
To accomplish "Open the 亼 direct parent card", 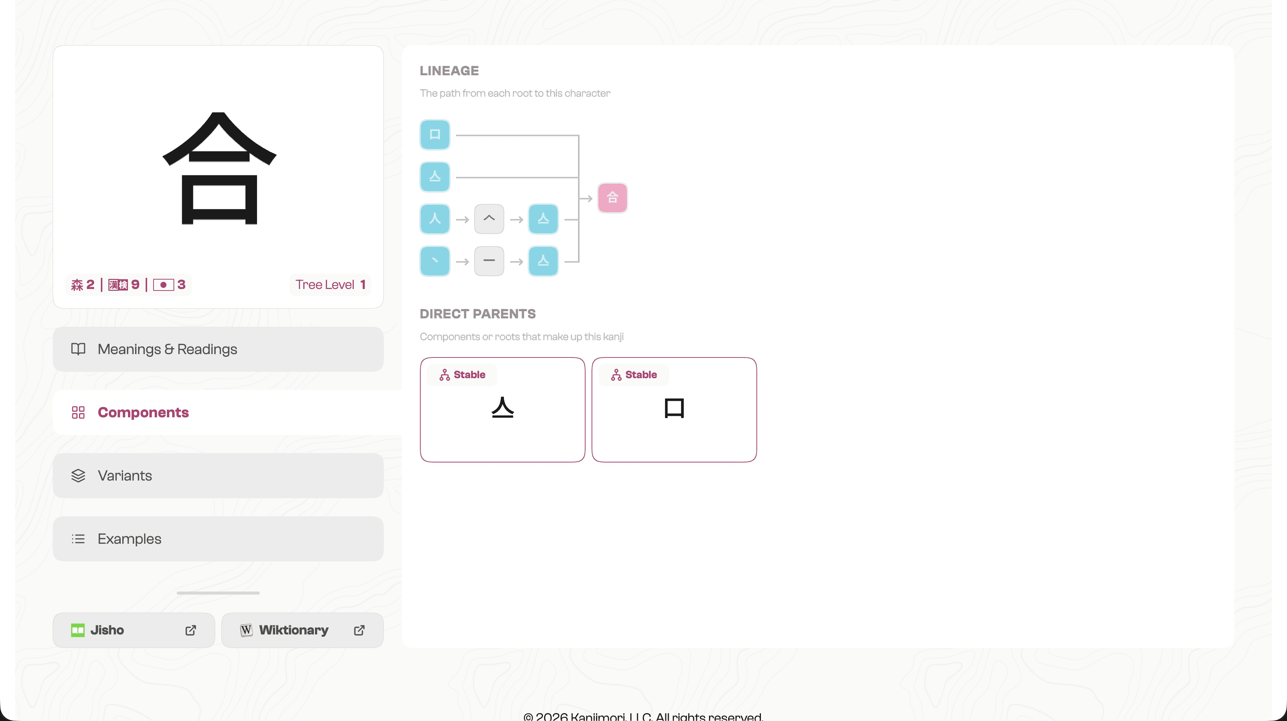I will pos(502,409).
